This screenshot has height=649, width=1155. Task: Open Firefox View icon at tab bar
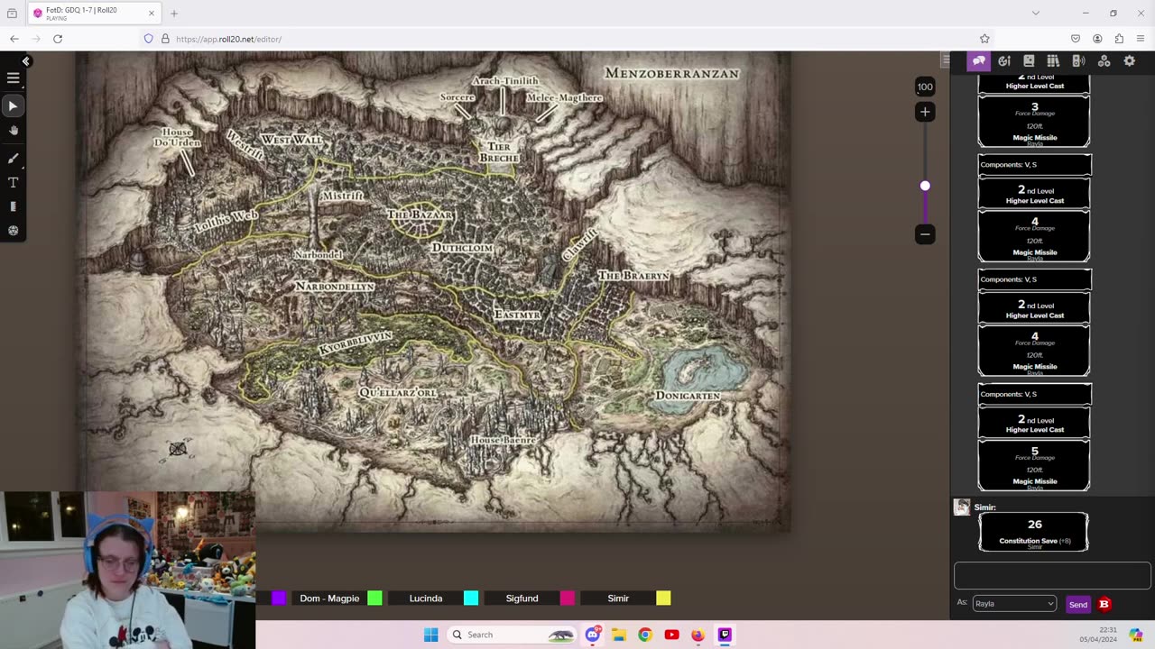coord(12,14)
